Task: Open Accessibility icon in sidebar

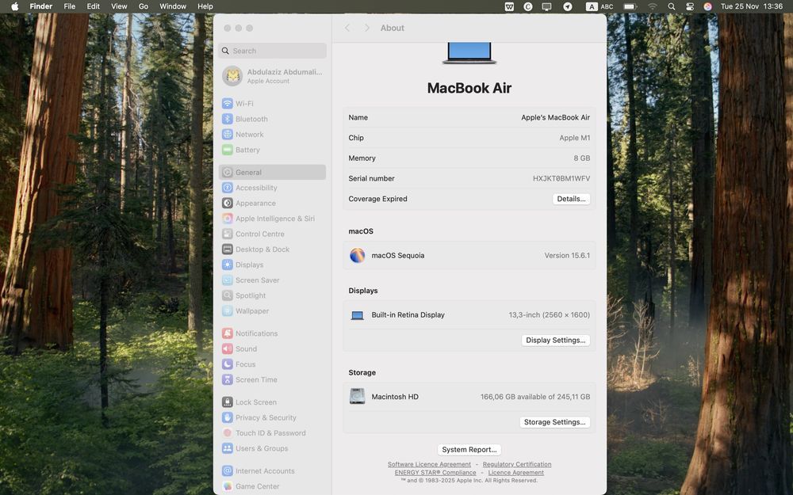Action: click(228, 188)
